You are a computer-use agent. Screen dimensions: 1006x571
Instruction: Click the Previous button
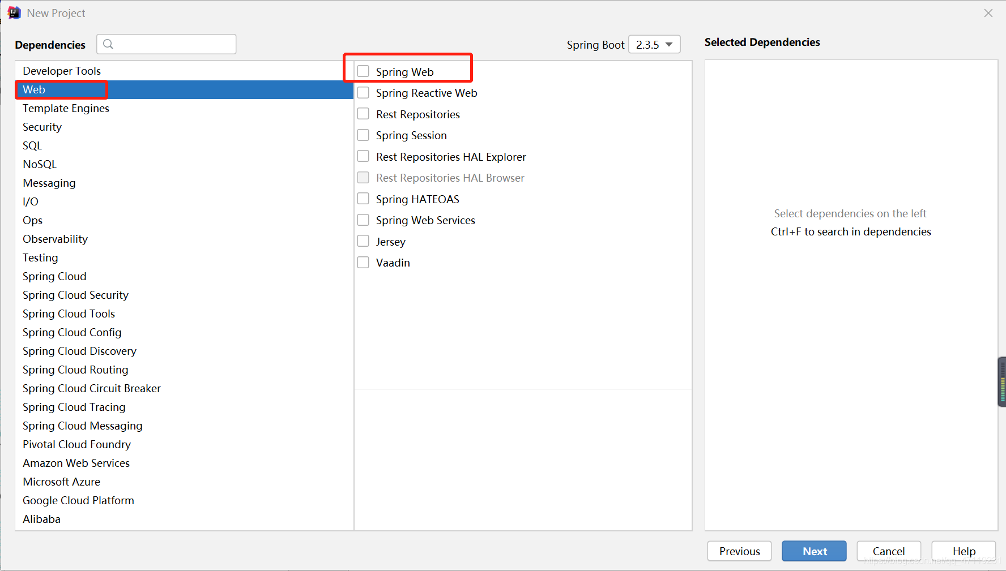tap(739, 551)
